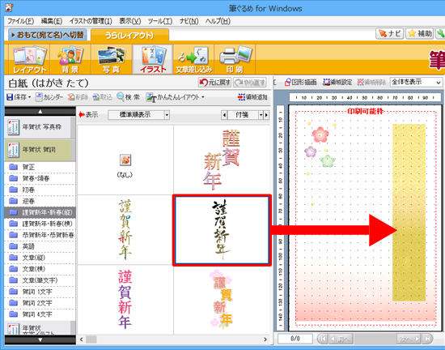Open the 英語 folder
This screenshot has width=445, height=350.
point(40,246)
